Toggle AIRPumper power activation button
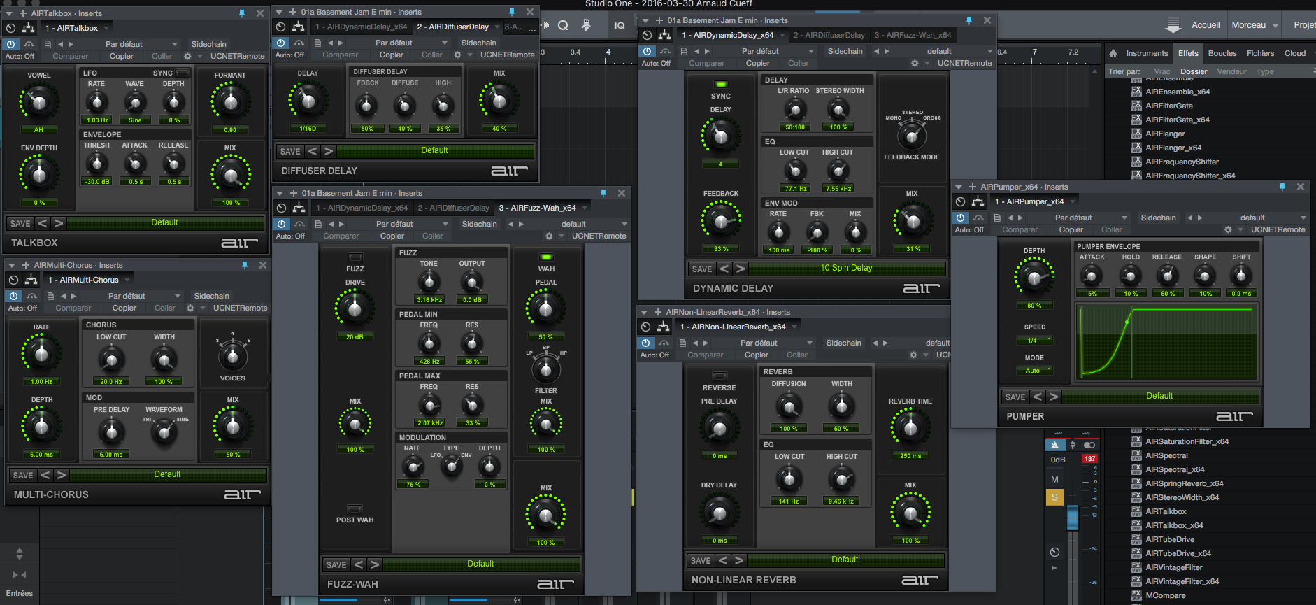This screenshot has width=1316, height=605. (960, 218)
